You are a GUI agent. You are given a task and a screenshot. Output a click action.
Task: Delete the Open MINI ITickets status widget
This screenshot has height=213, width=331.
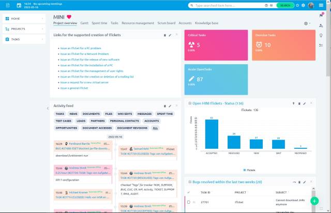click(299, 103)
